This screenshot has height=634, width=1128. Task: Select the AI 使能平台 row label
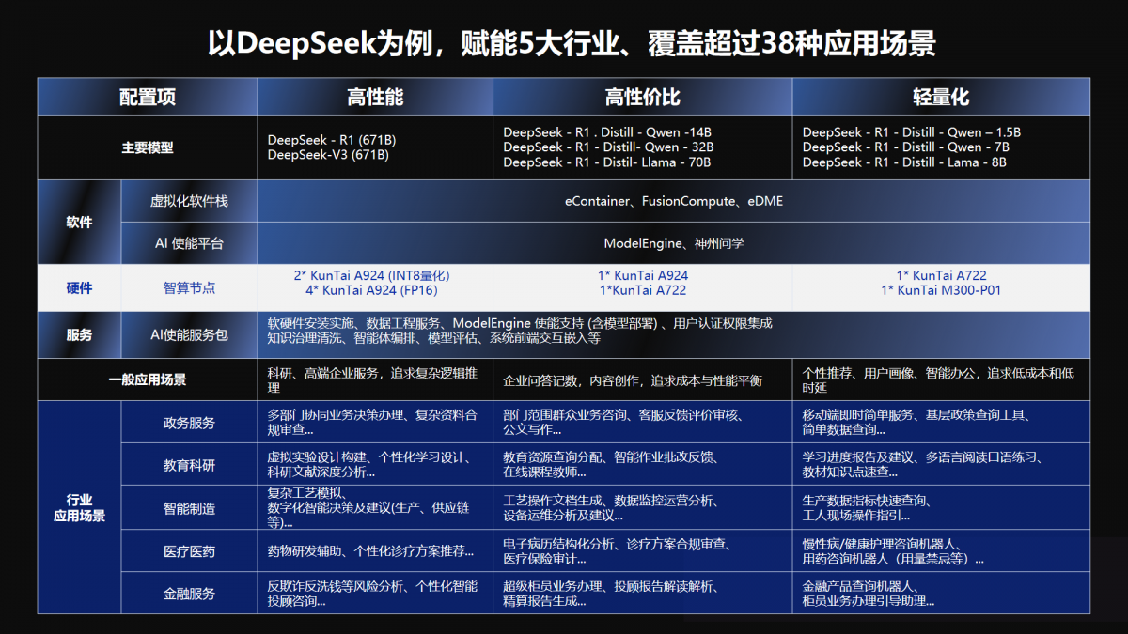(x=189, y=242)
